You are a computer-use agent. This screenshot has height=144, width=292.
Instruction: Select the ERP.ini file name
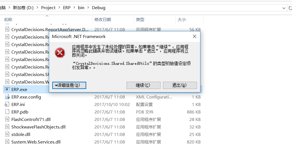18,105
